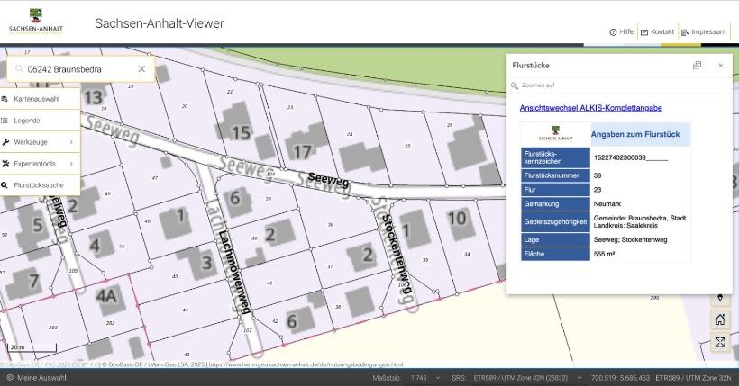Expand the Expertentools submenu arrow
The width and height of the screenshot is (739, 386).
71,164
